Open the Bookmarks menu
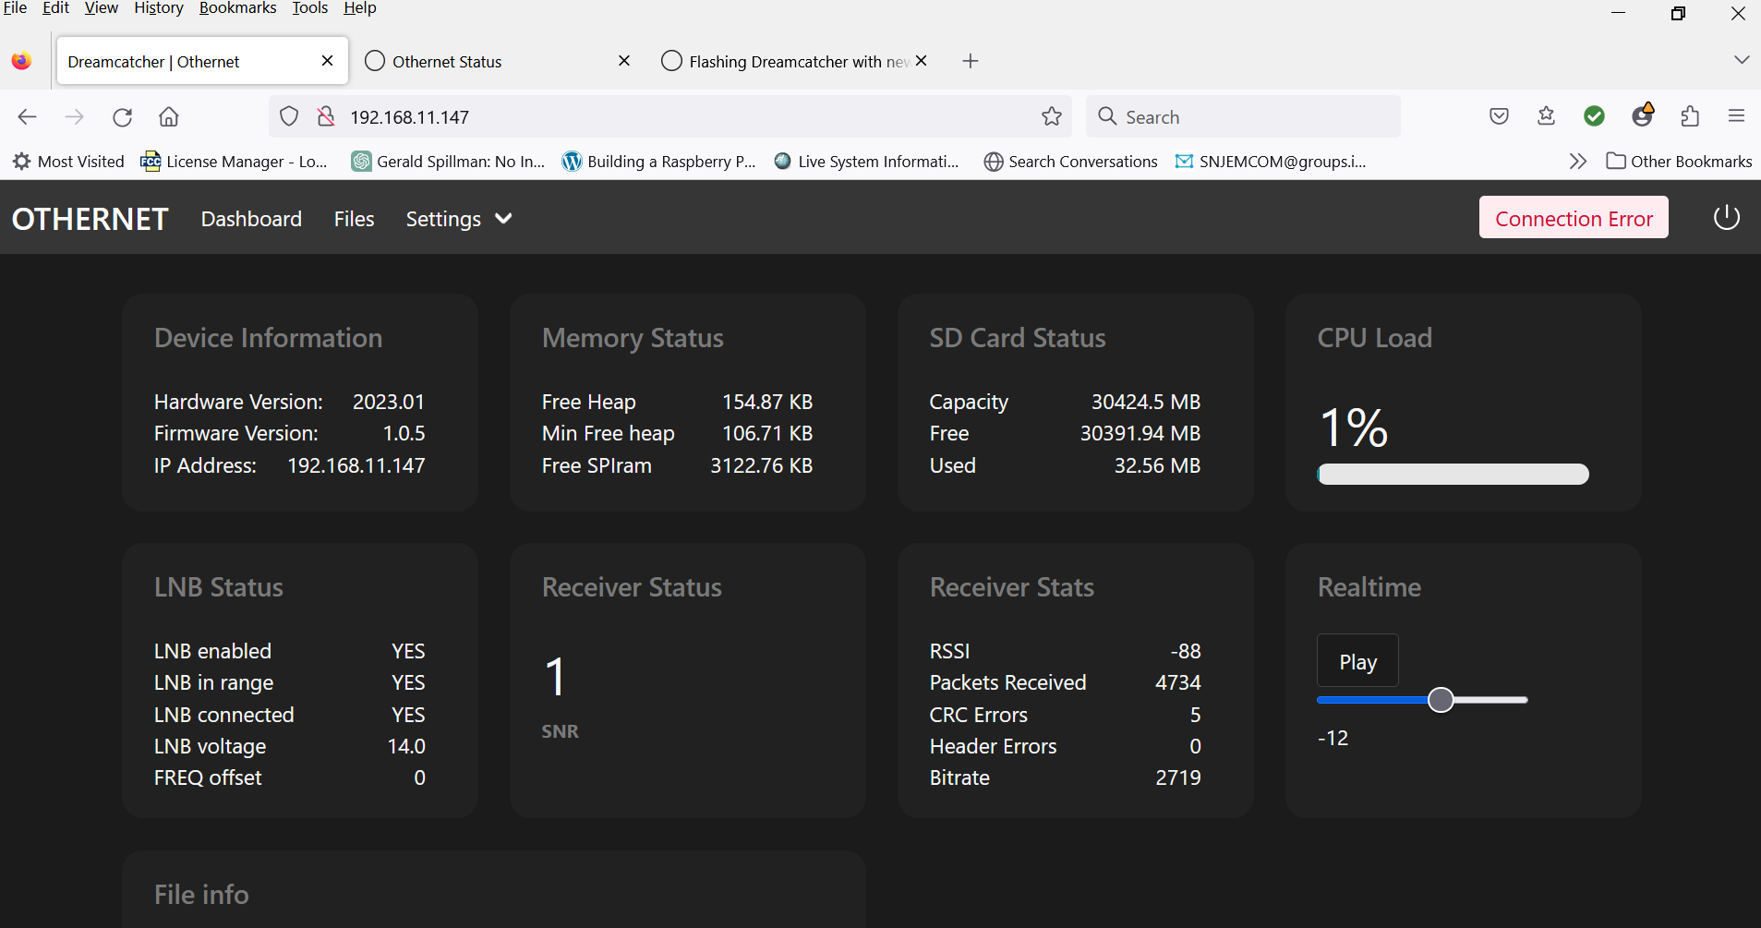This screenshot has height=928, width=1761. [237, 8]
